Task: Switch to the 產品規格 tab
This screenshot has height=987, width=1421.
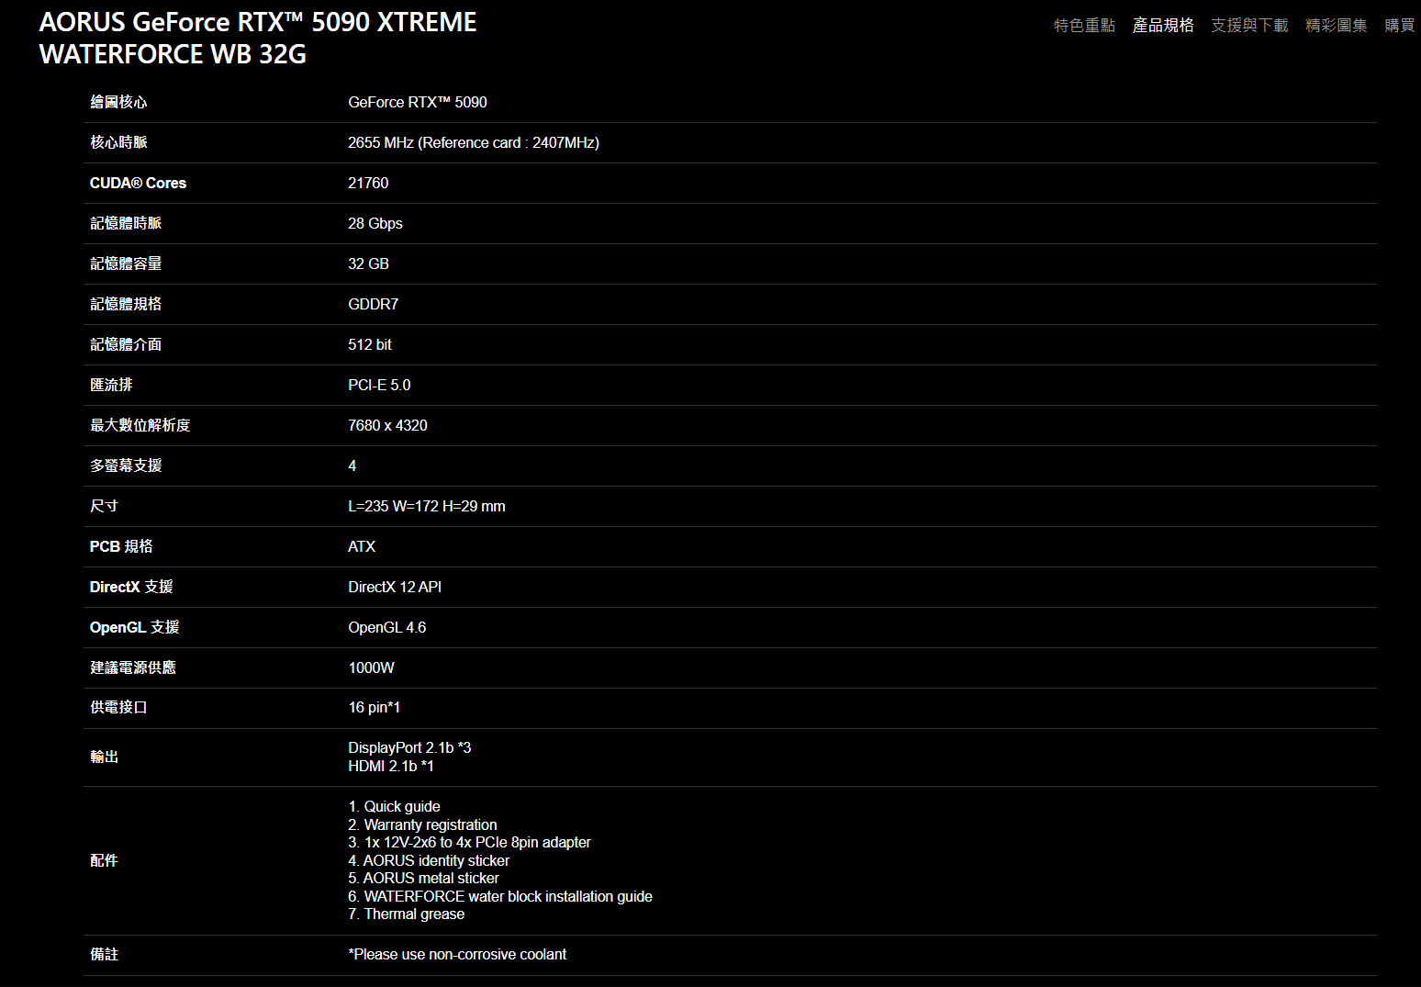Action: [x=1163, y=26]
